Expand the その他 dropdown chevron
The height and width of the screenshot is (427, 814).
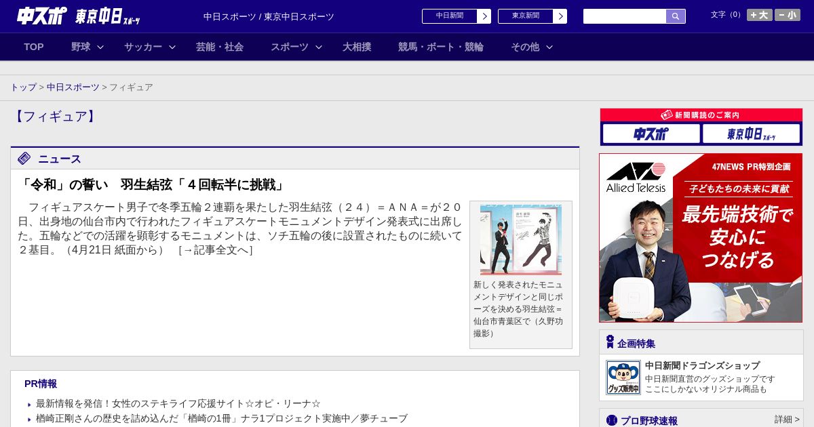549,47
